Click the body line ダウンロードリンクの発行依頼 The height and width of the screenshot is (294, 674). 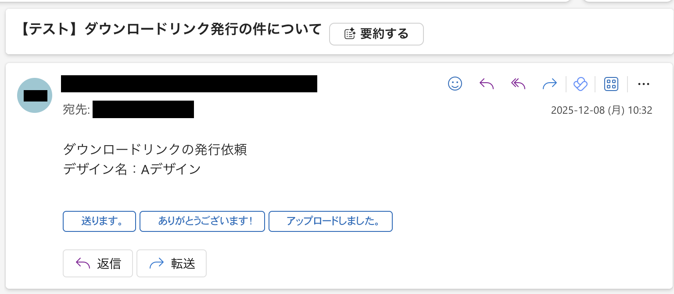point(155,150)
